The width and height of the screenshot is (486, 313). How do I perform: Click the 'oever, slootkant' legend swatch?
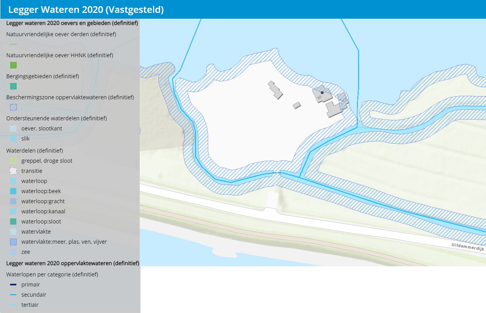click(13, 128)
